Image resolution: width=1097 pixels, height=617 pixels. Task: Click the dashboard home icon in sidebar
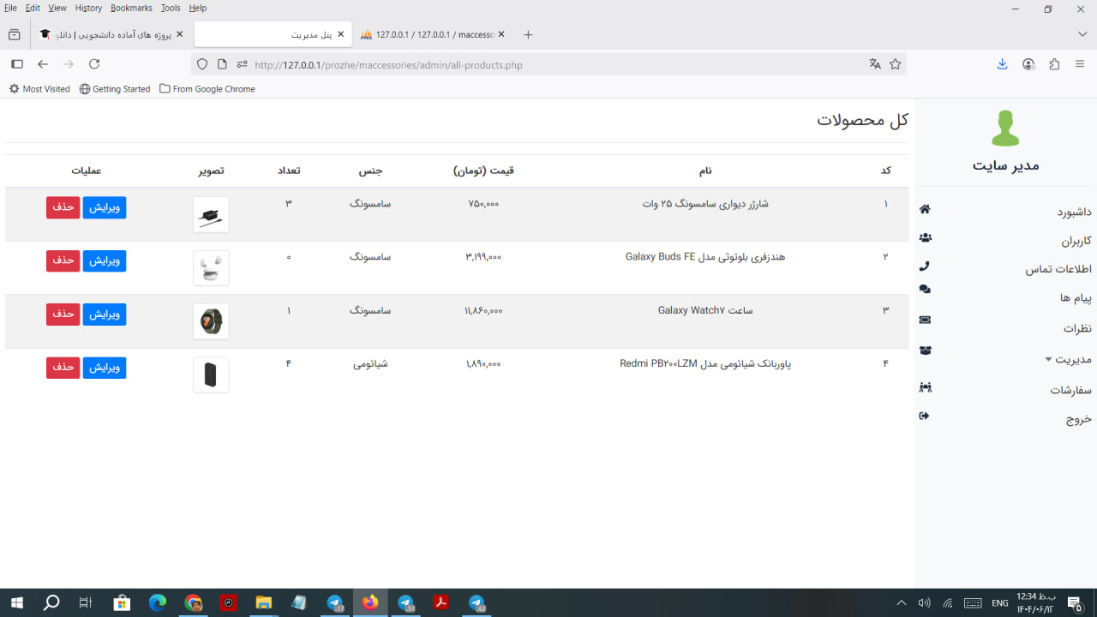pyautogui.click(x=925, y=209)
